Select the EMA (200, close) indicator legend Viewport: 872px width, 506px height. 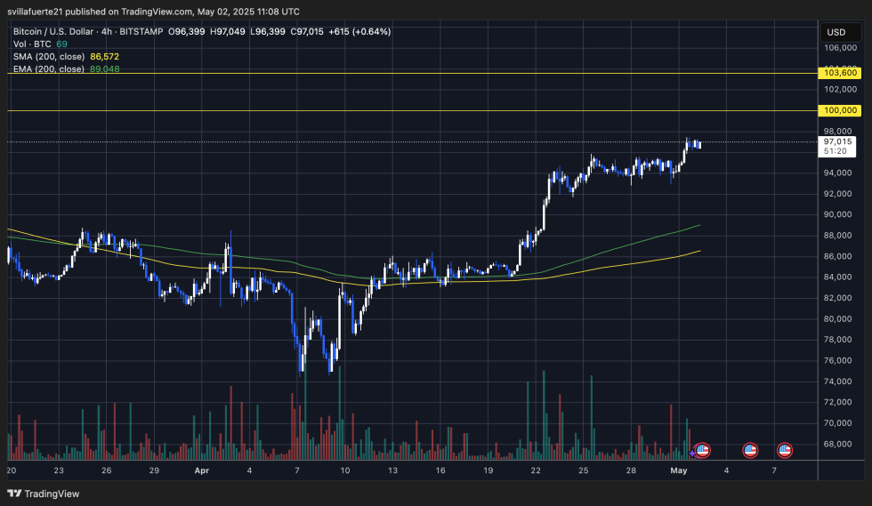tap(48, 68)
